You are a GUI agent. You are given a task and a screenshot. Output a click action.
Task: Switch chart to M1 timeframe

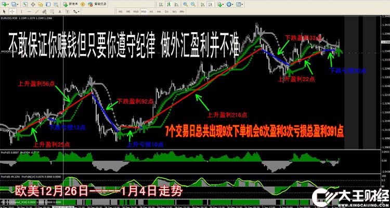click(x=121, y=11)
